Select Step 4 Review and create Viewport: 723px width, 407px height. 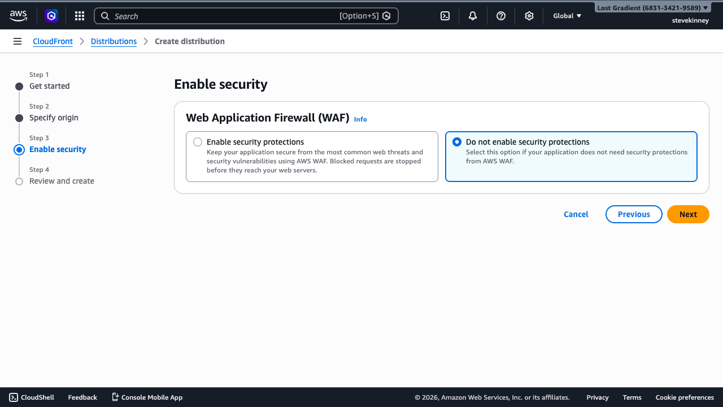point(62,181)
